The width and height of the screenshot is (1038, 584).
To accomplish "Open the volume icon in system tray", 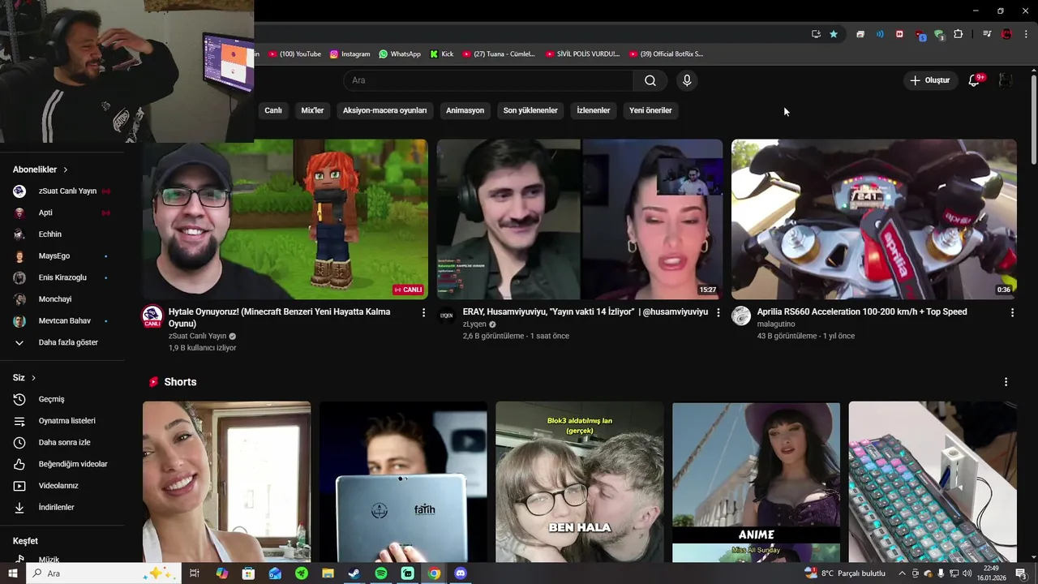I will 967,573.
